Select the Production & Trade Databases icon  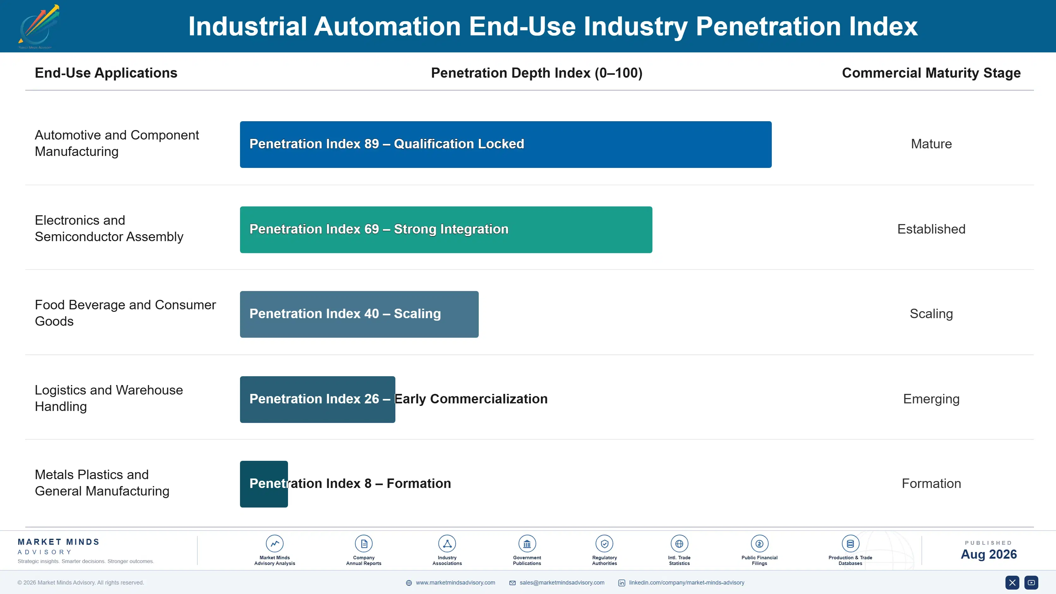click(850, 544)
